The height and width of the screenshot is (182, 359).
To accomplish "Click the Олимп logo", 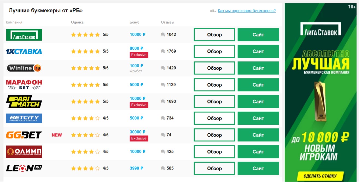I will point(24,152).
